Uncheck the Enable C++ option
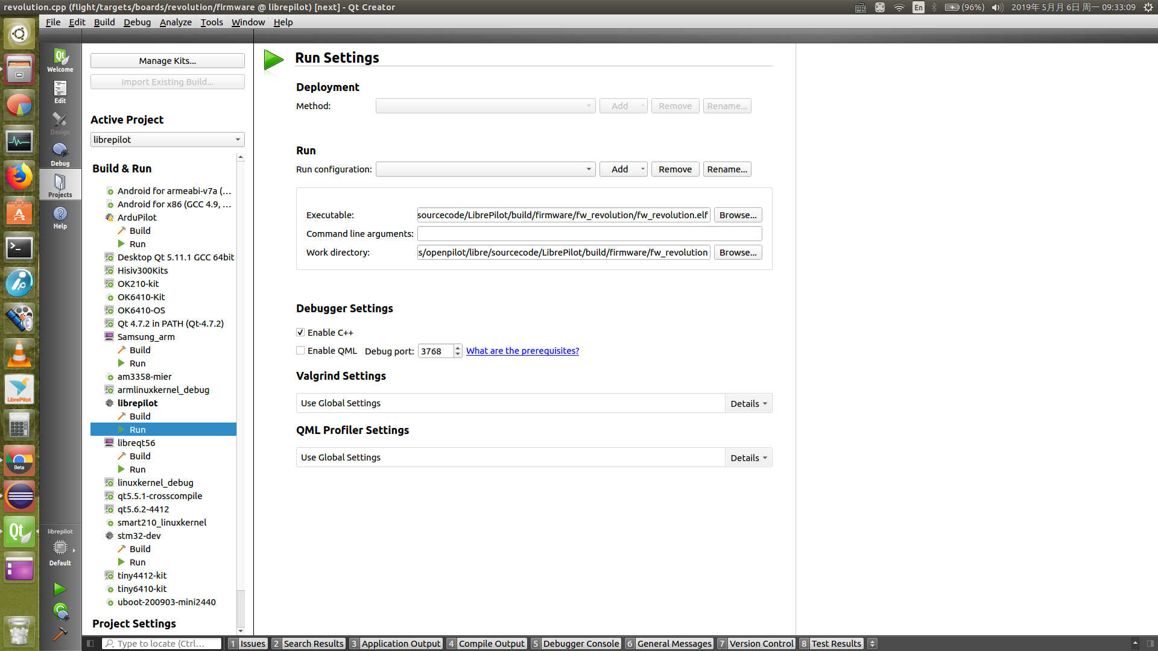This screenshot has height=651, width=1158. [300, 332]
